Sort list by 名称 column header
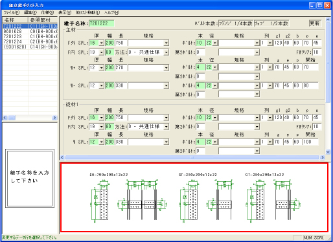This screenshot has width=333, height=242. pos(15,20)
